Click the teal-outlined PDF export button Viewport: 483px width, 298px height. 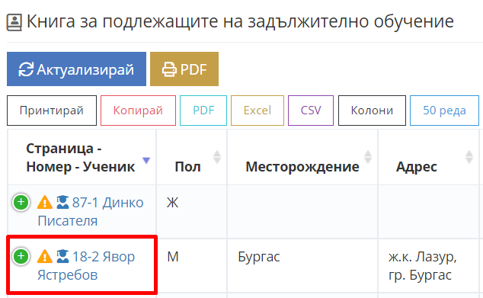[203, 111]
